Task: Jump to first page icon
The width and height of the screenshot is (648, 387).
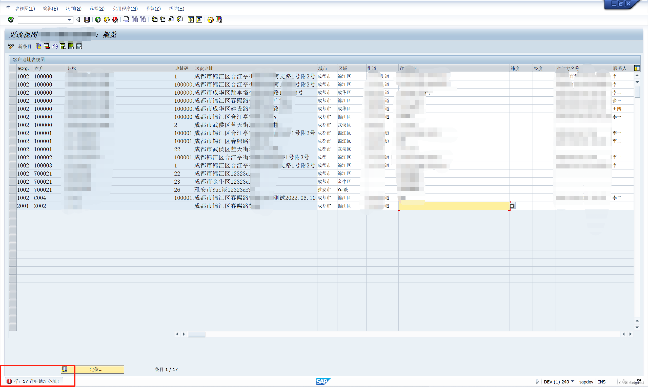Action: coord(154,19)
